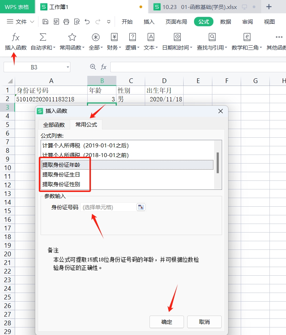The image size is (286, 335).
Task: Click the Common Functions star icon
Action: 72,37
